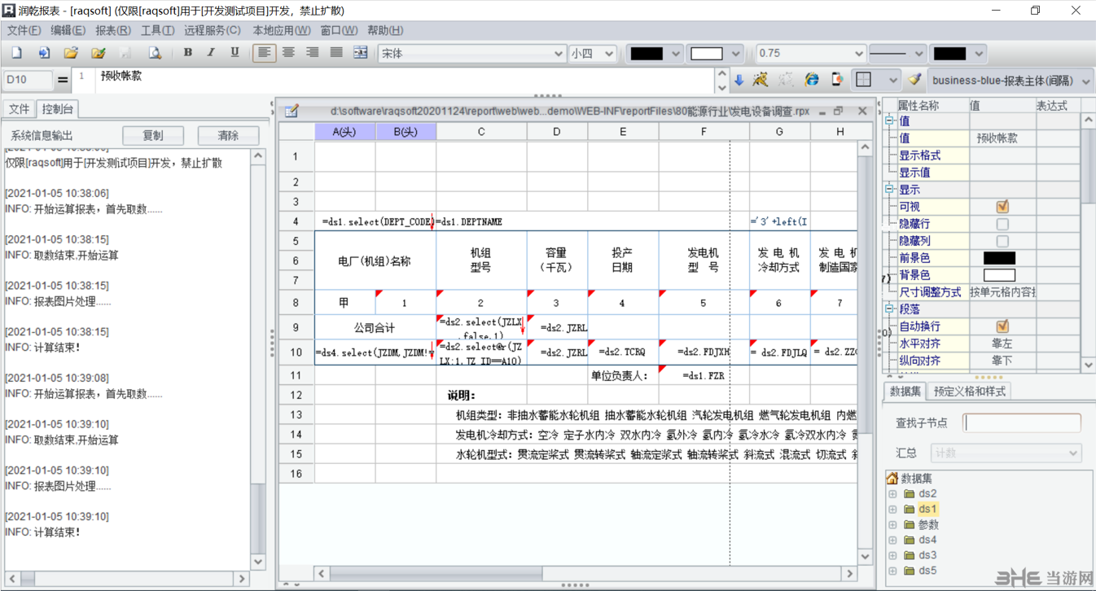Click the 前景色 black swatch in properties
The height and width of the screenshot is (591, 1096).
coord(999,258)
